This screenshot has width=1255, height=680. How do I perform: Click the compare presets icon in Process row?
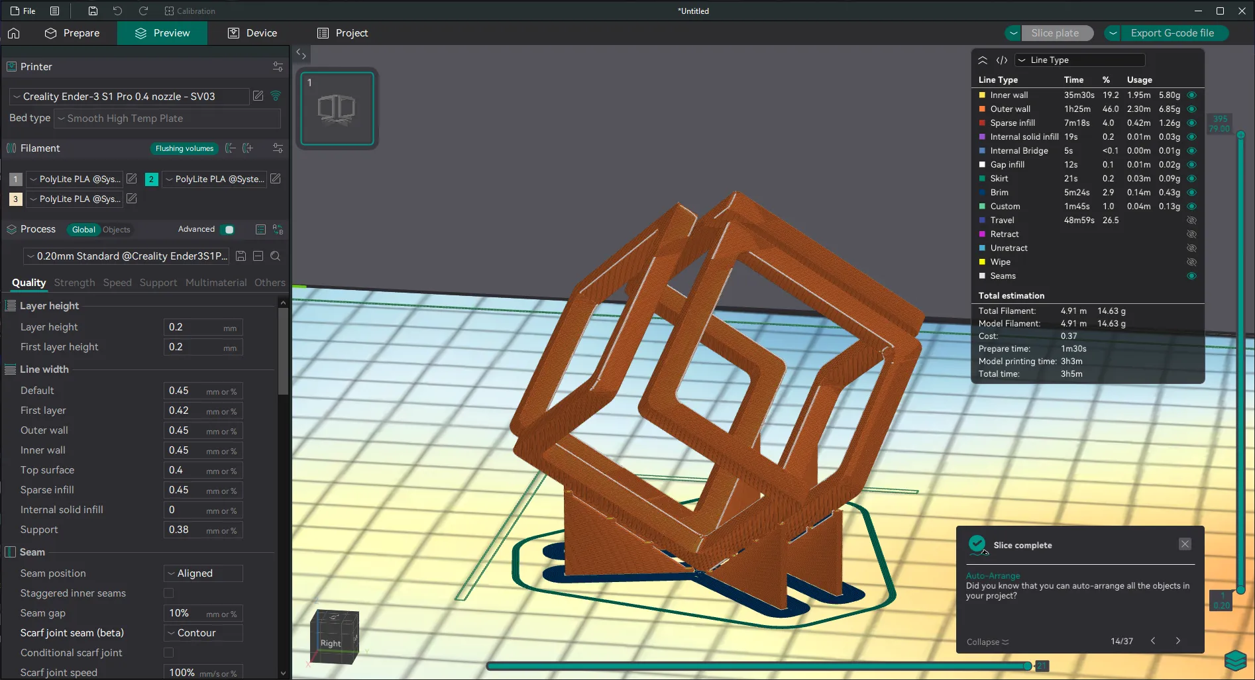coord(278,230)
